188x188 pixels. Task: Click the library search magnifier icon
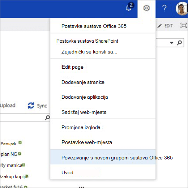pos(47,117)
